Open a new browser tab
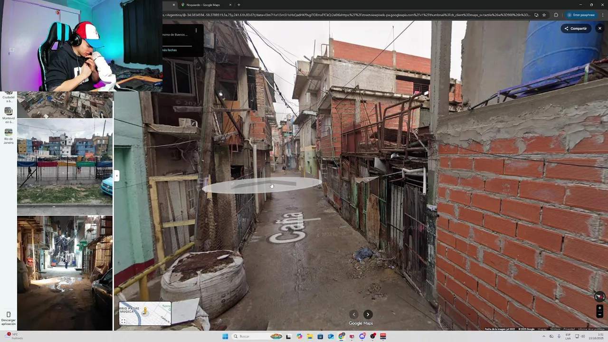 point(239,5)
